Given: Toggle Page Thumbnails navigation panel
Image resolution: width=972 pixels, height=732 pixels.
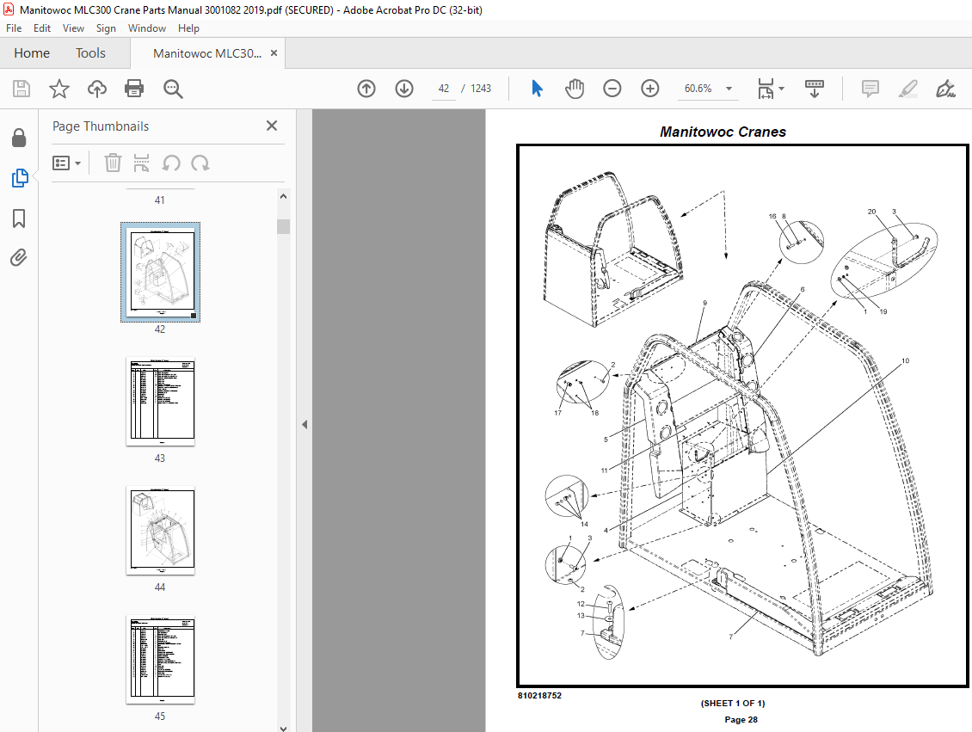Looking at the screenshot, I should coord(19,178).
